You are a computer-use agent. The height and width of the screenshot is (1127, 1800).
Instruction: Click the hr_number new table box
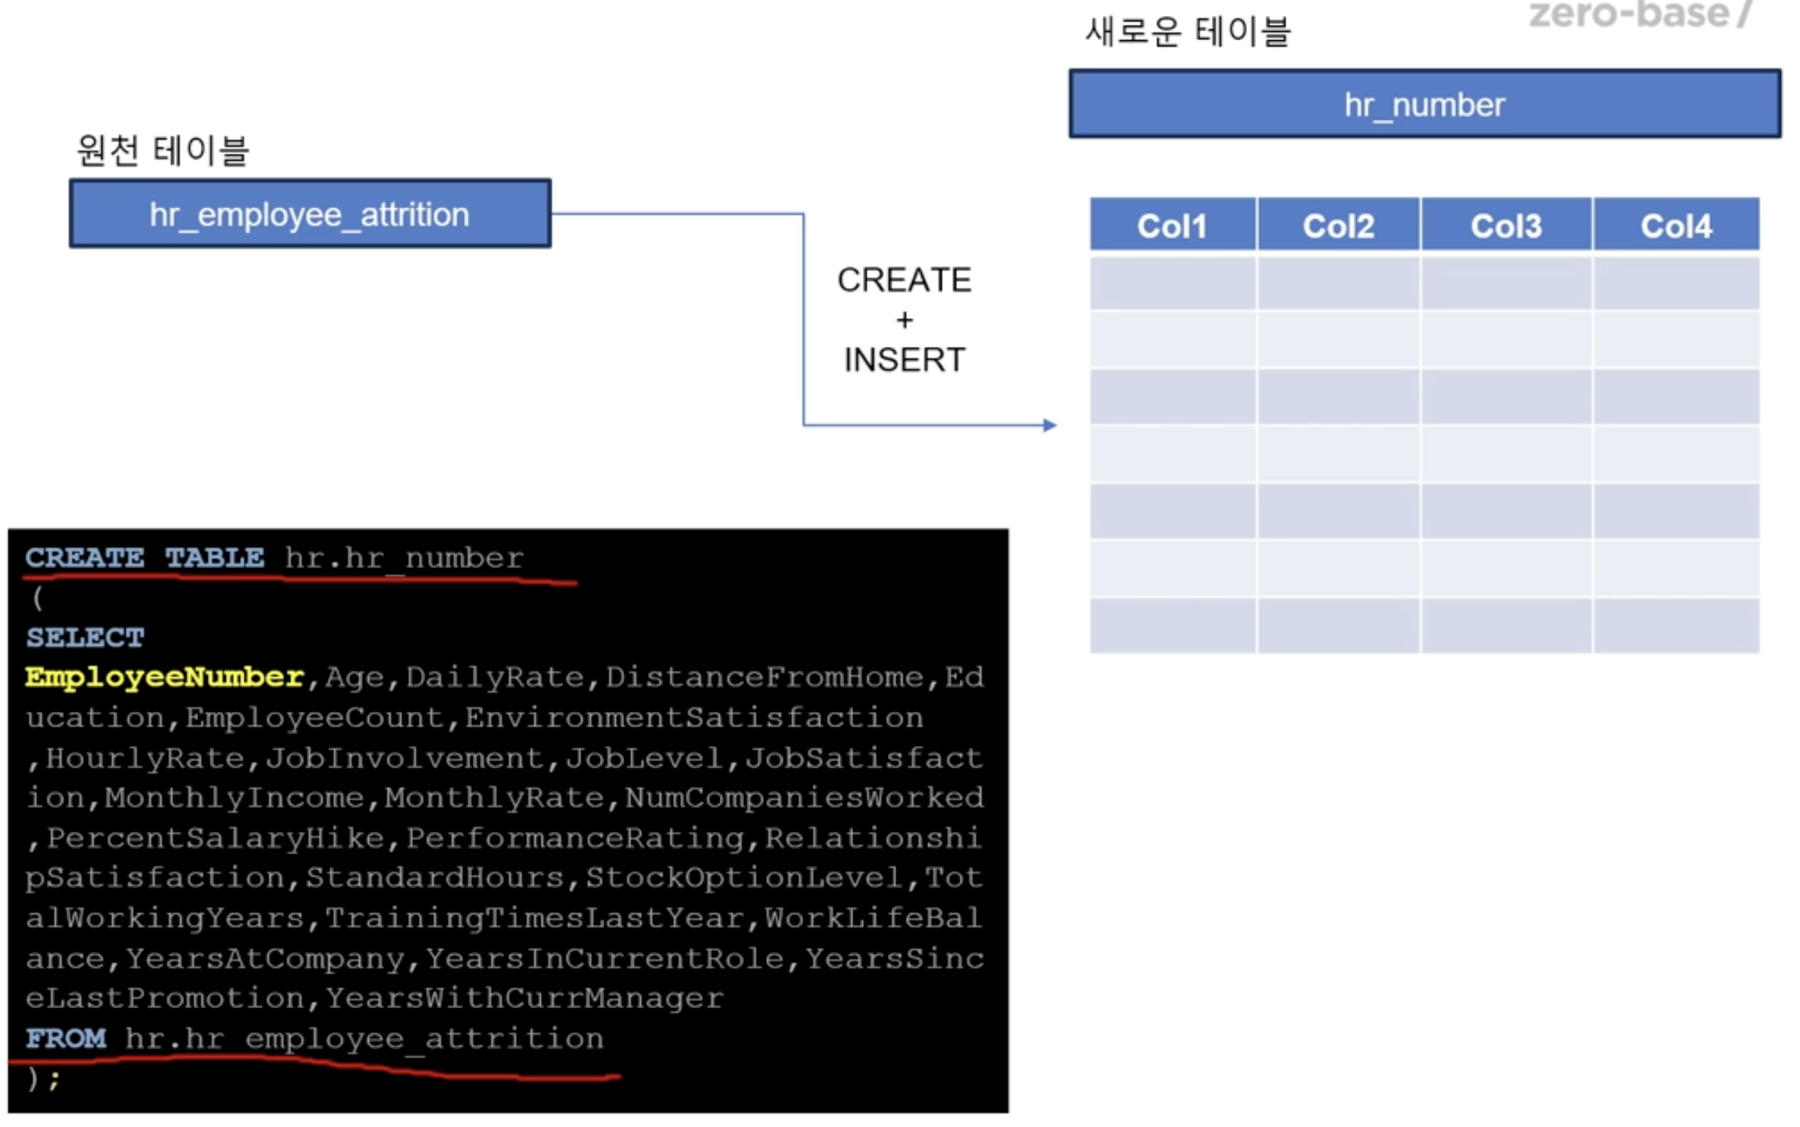(x=1424, y=104)
